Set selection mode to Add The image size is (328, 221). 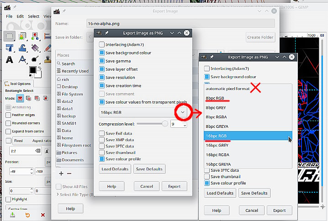pyautogui.click(x=28, y=98)
